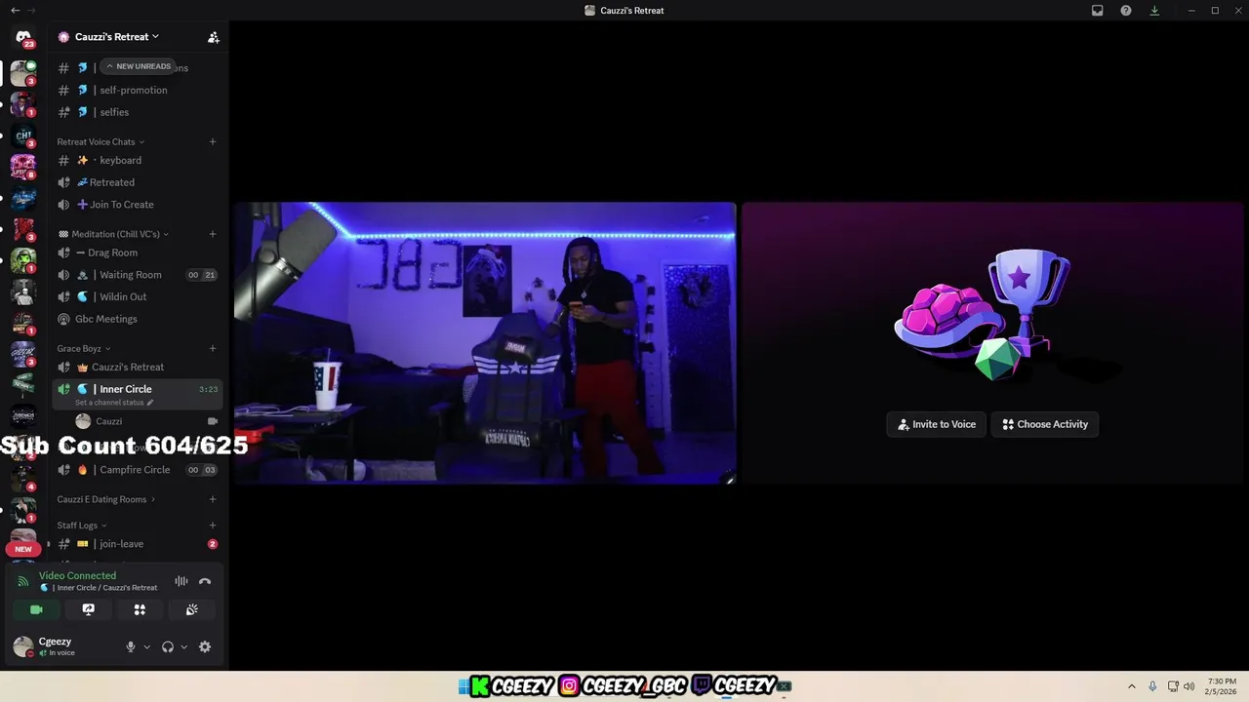Open the Cauzzi's Retreat server dropdown
Viewport: 1249px width, 702px height.
[x=117, y=37]
